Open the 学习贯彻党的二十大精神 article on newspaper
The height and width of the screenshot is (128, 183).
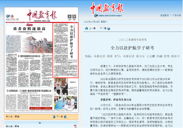click(29, 91)
